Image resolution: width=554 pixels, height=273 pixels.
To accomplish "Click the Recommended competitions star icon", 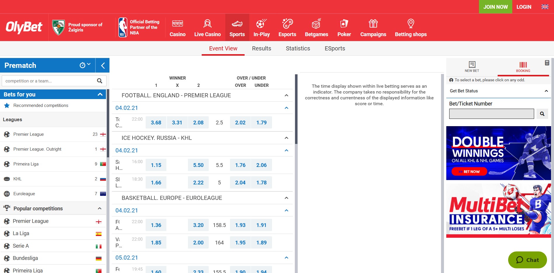I will [x=7, y=105].
